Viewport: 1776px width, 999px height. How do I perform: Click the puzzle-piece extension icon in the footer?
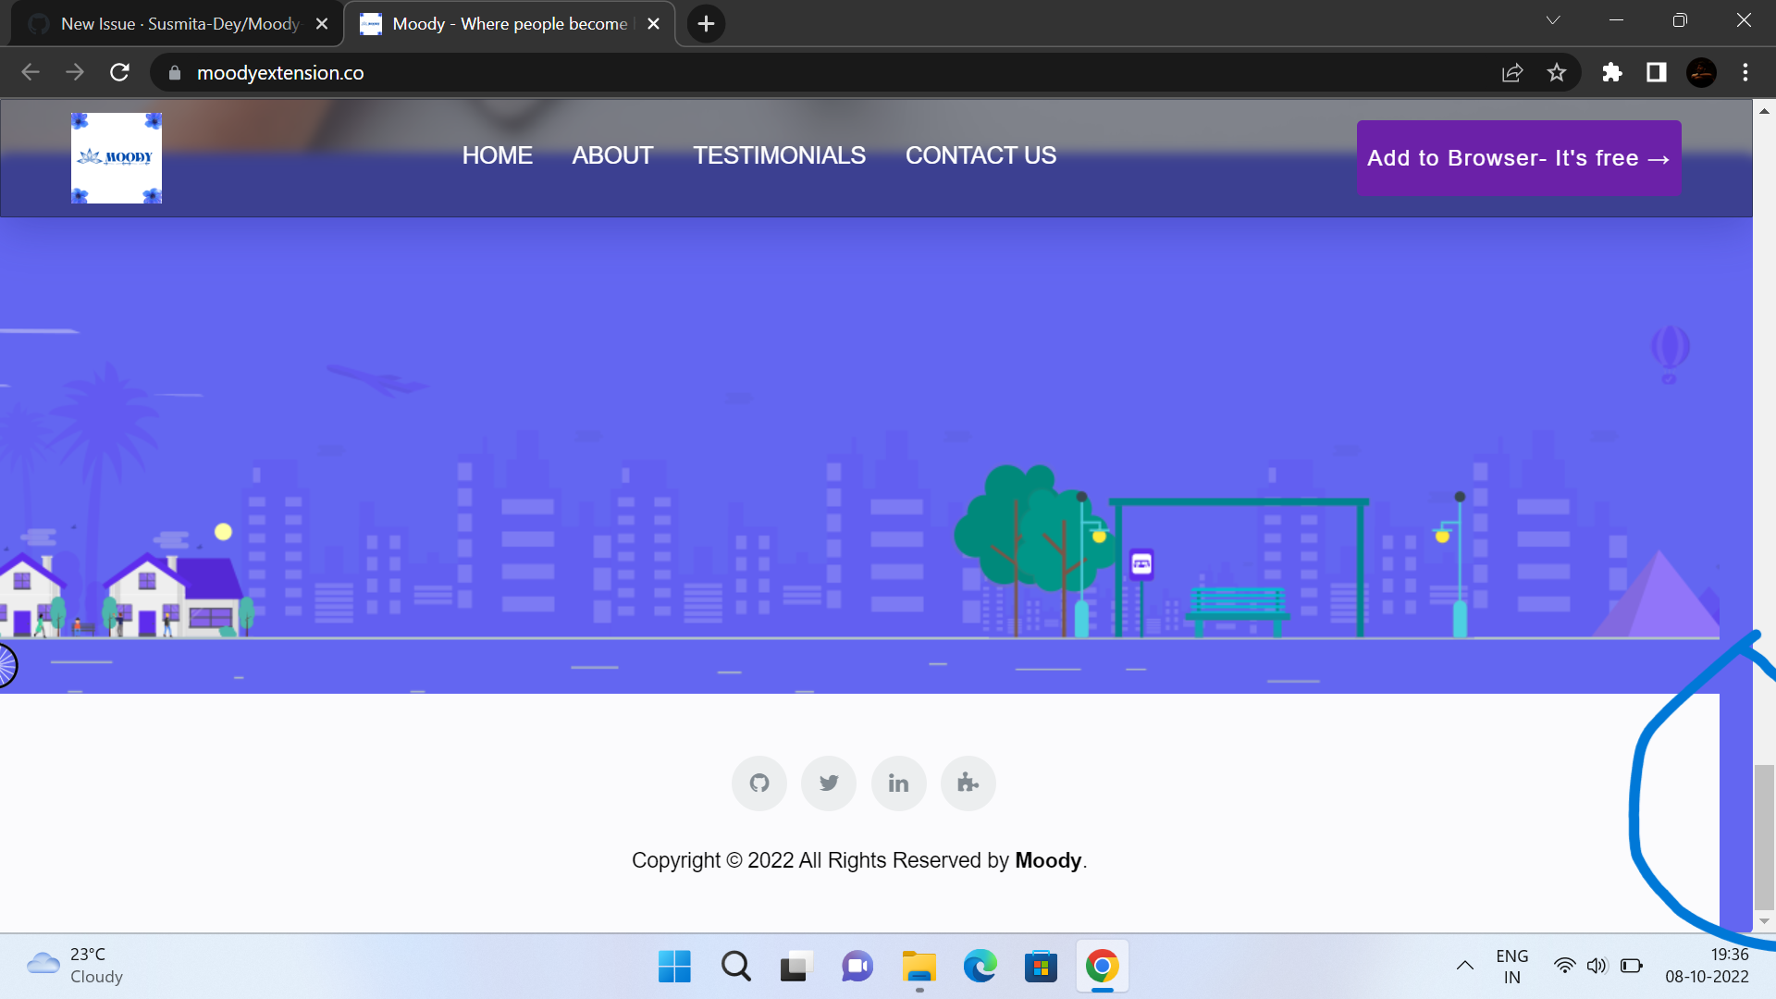pyautogui.click(x=968, y=783)
